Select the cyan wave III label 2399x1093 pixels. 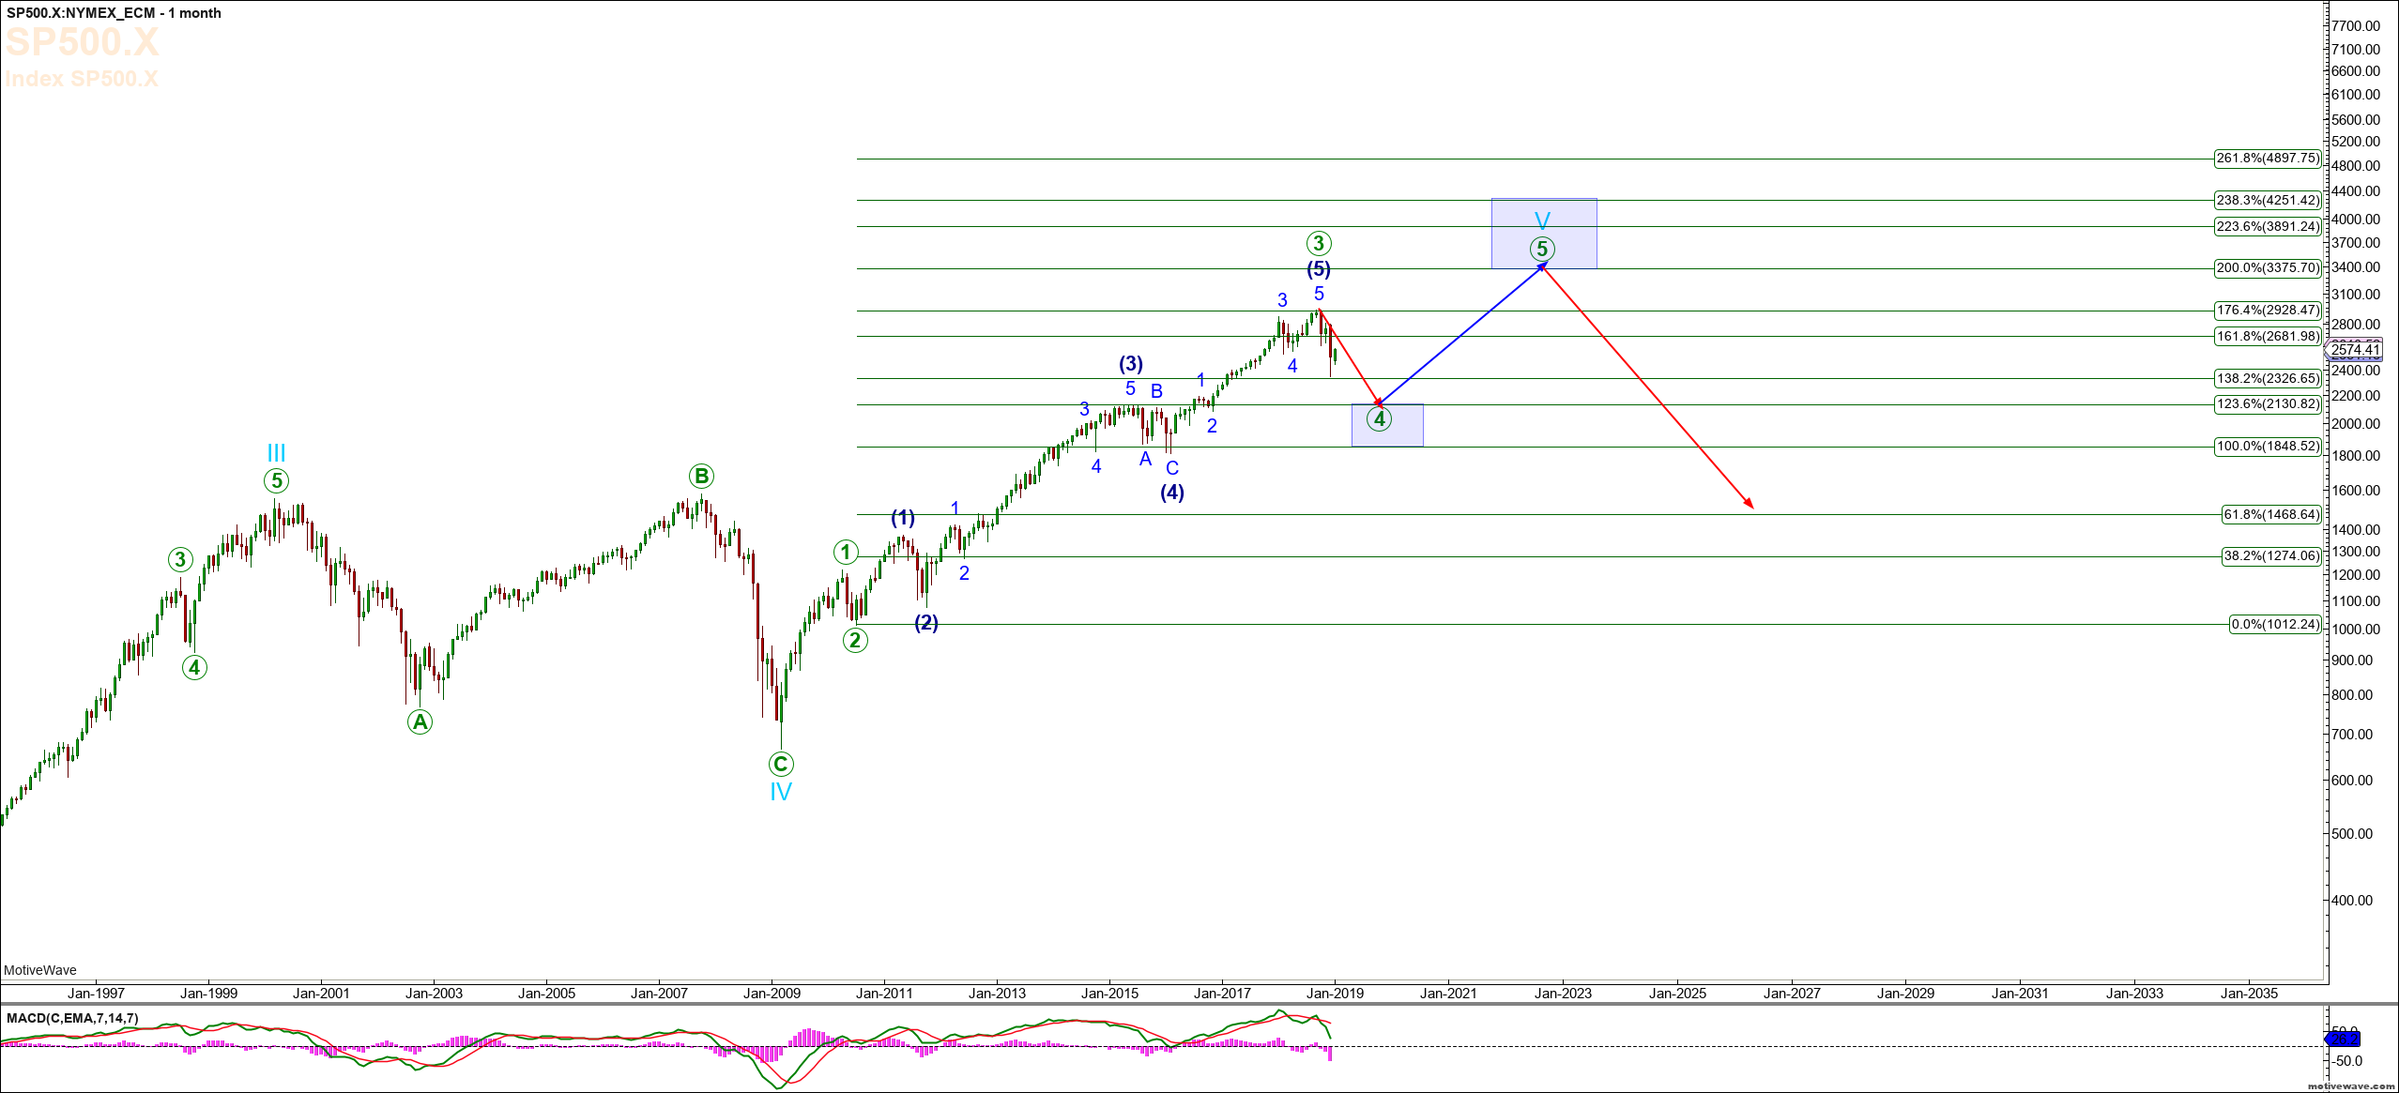(x=276, y=453)
